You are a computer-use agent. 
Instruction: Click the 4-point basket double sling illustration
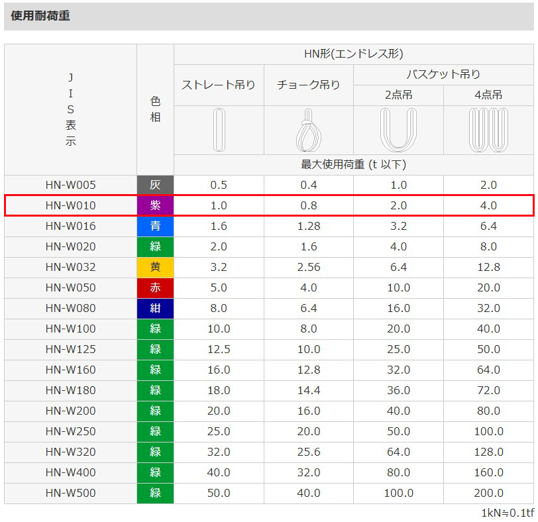click(x=488, y=130)
